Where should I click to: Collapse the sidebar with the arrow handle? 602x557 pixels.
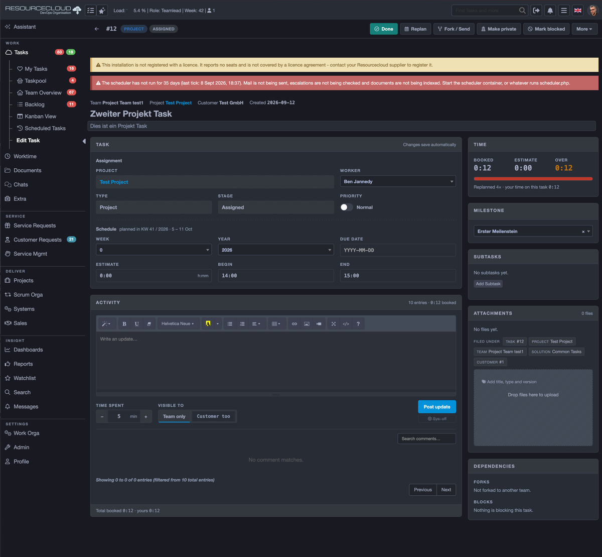(x=84, y=141)
